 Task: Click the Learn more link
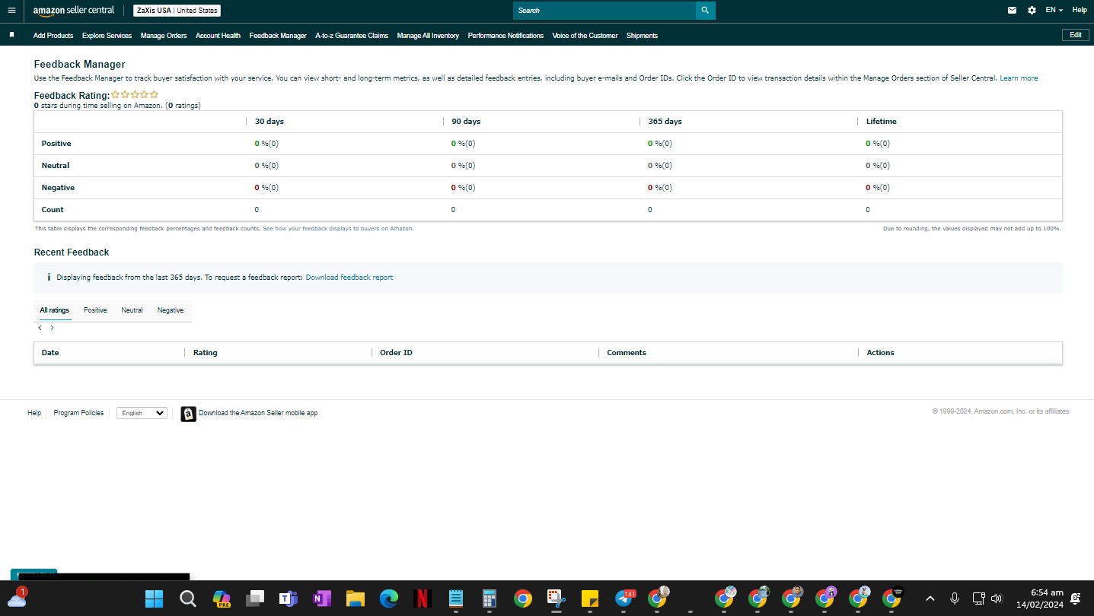pos(1019,78)
